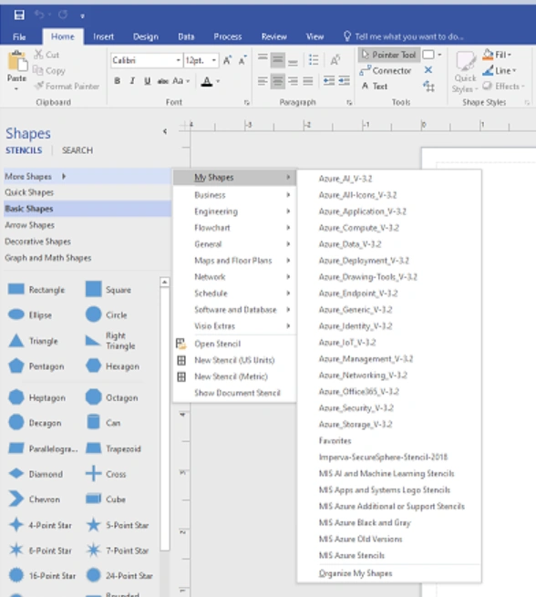This screenshot has height=597, width=536.
Task: Click the Rotate Text icon
Action: [x=335, y=60]
